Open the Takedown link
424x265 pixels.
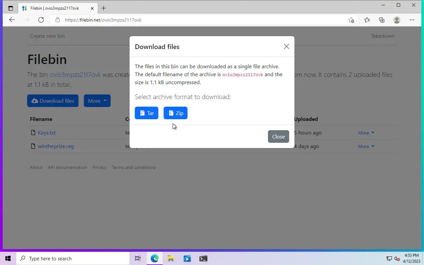click(382, 36)
